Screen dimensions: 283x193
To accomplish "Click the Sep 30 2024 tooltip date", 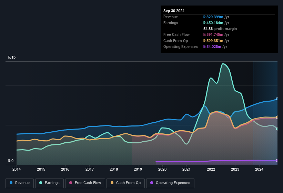I will point(174,11).
